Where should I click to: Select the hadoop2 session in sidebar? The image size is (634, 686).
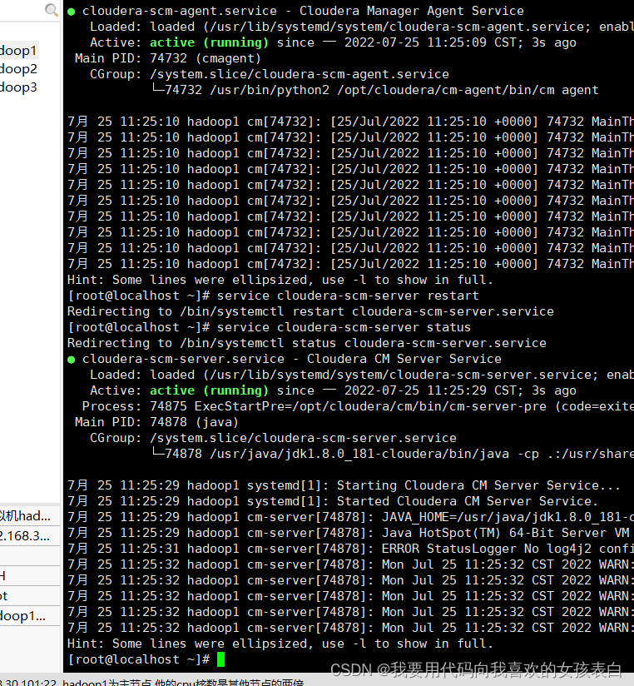(x=18, y=69)
